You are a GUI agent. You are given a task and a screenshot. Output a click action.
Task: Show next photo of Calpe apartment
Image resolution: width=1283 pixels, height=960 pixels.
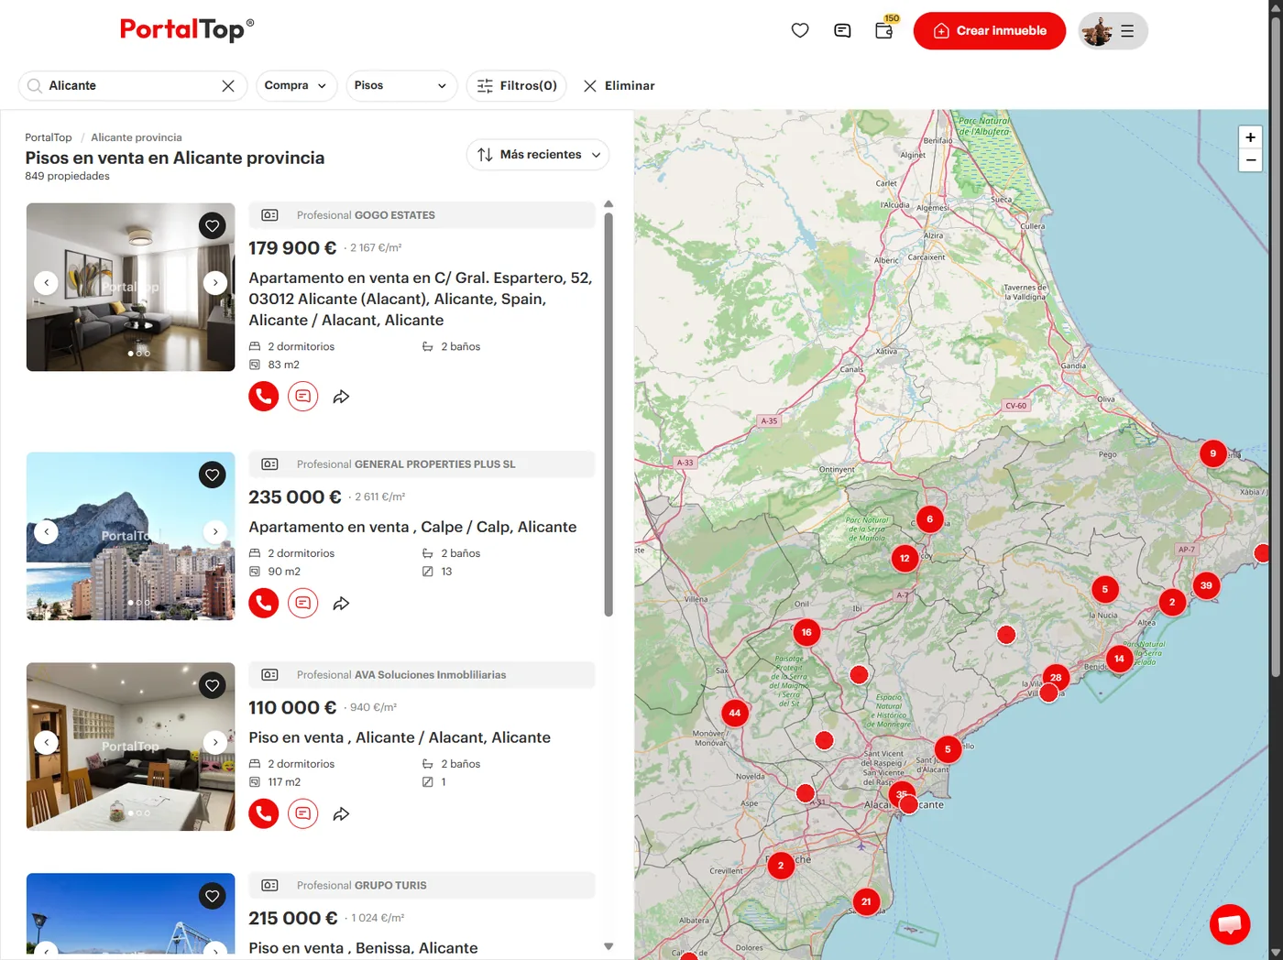click(215, 531)
